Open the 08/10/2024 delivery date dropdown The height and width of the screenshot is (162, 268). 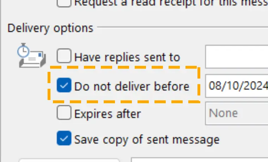click(x=237, y=86)
